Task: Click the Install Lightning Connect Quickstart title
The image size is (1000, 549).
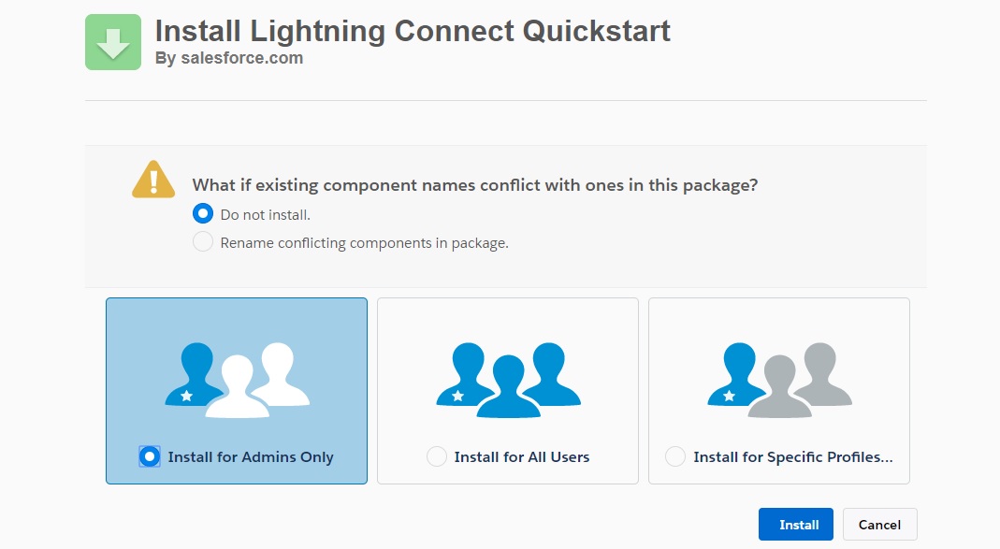Action: tap(412, 31)
